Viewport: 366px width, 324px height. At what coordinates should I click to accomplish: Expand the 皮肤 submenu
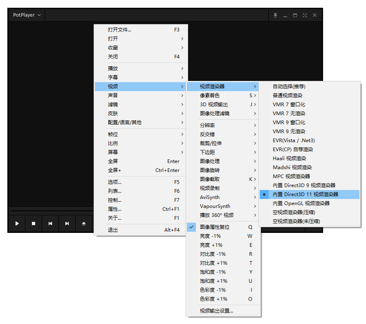[140, 113]
